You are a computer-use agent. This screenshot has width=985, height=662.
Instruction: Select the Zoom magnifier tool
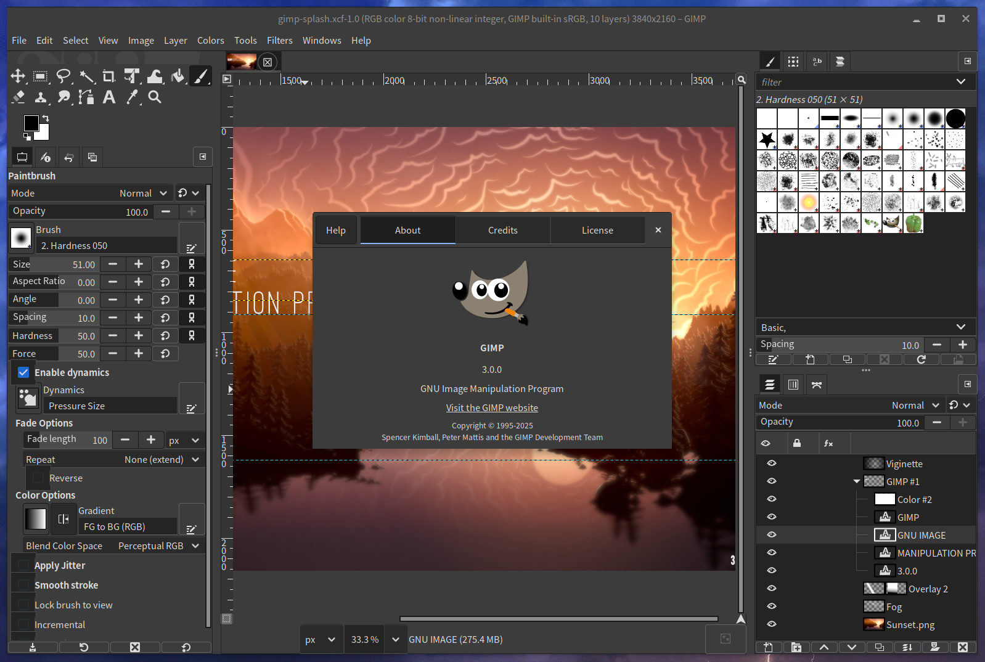pos(155,97)
